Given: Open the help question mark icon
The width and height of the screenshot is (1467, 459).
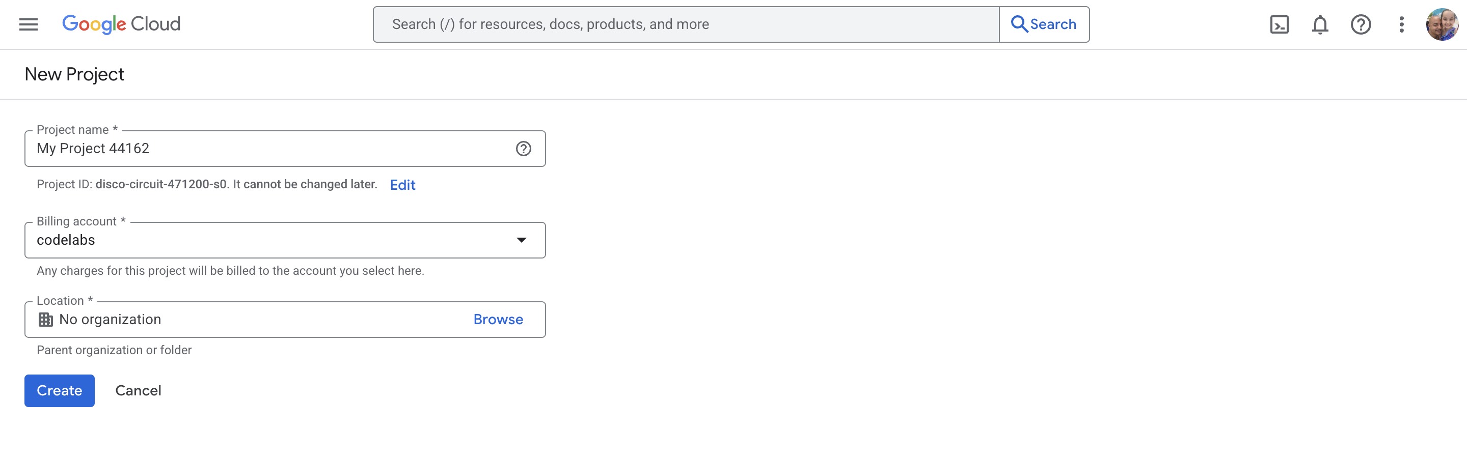Looking at the screenshot, I should (x=1361, y=24).
